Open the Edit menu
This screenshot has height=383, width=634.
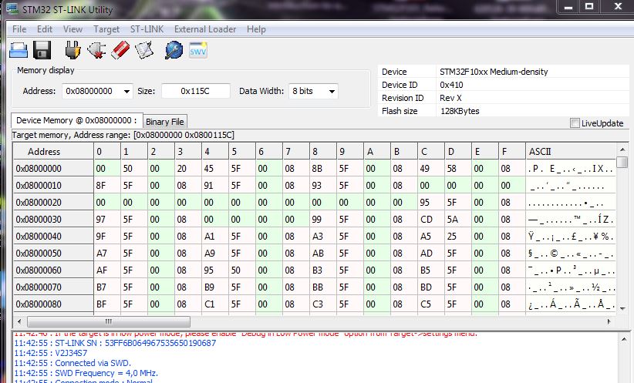(45, 29)
